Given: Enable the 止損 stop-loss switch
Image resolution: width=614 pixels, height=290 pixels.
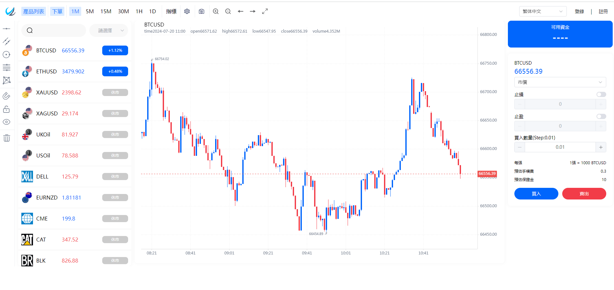Looking at the screenshot, I should tap(601, 94).
